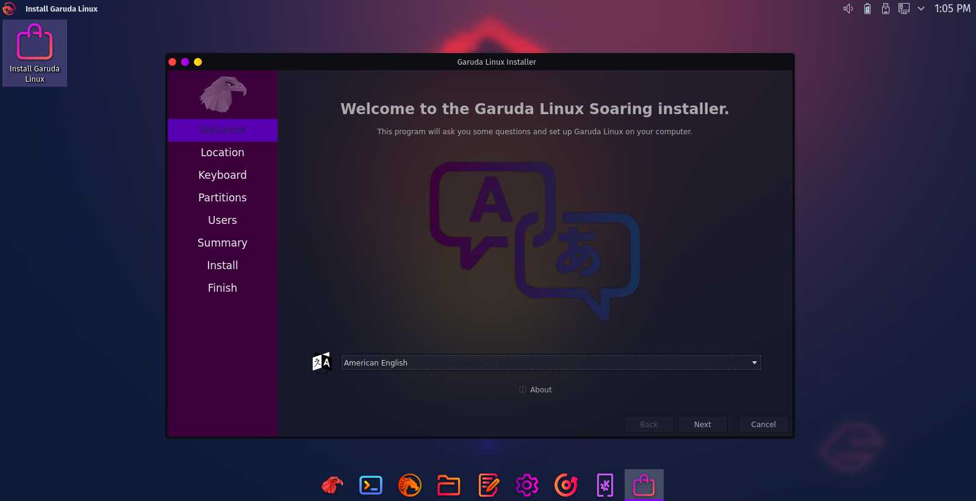The image size is (976, 501).
Task: Expand hidden system tray icons arrow
Action: click(921, 9)
